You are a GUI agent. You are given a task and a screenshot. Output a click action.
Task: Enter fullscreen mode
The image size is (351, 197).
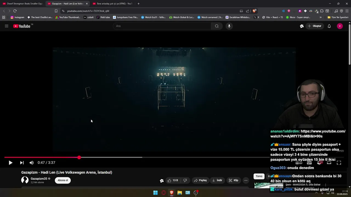[x=339, y=163]
